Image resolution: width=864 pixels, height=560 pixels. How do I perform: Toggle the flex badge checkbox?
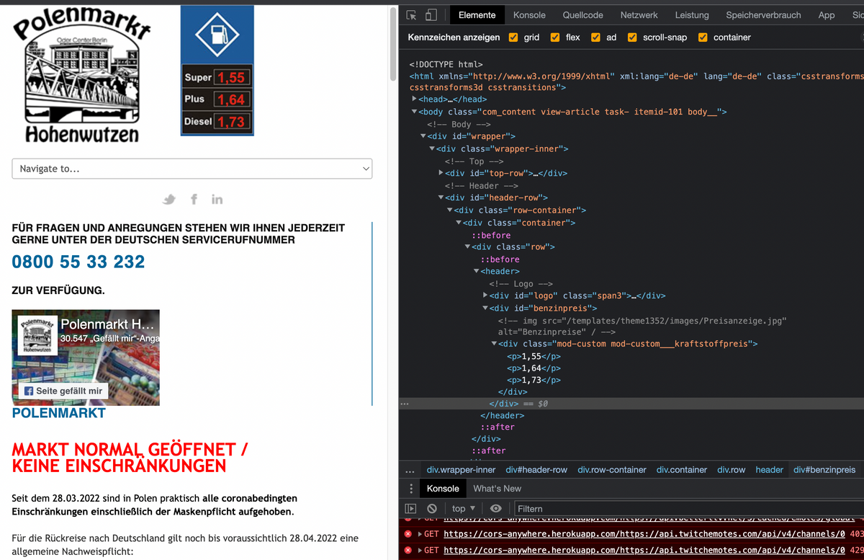coord(555,37)
